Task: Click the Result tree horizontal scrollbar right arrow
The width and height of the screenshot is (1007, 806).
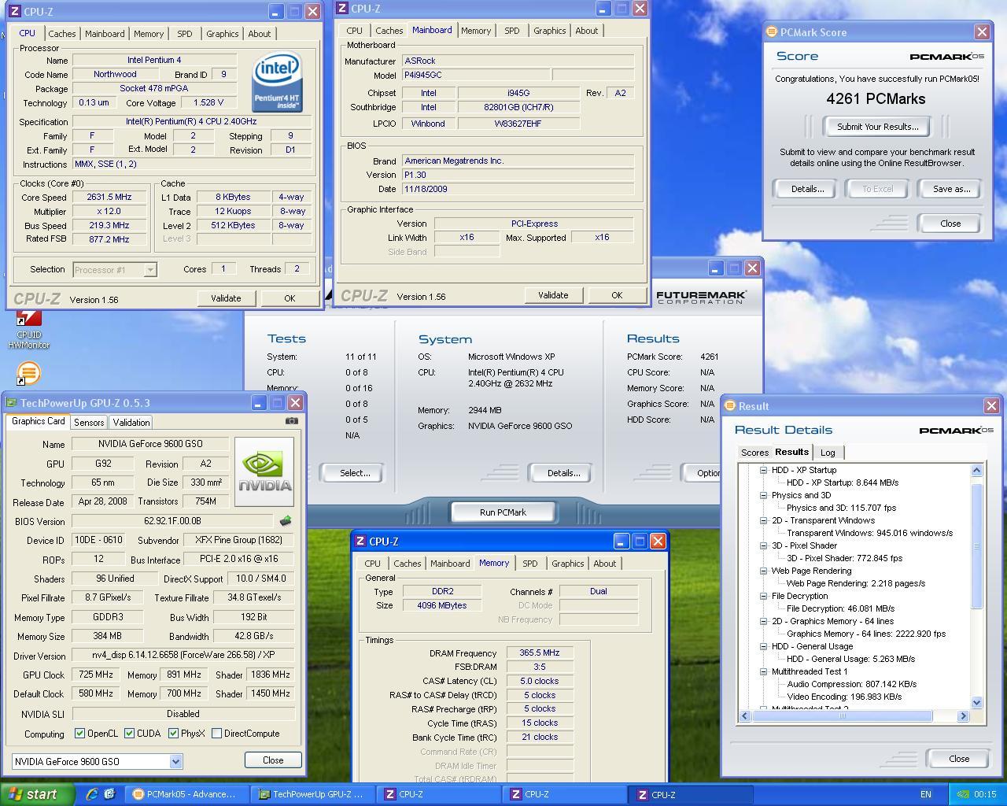Action: click(x=963, y=715)
